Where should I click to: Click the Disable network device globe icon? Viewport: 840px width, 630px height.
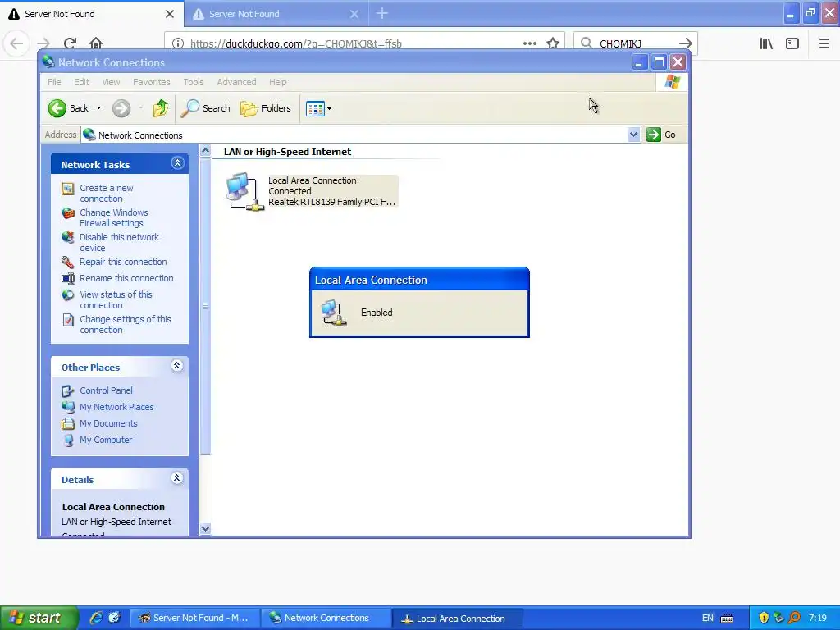(68, 237)
